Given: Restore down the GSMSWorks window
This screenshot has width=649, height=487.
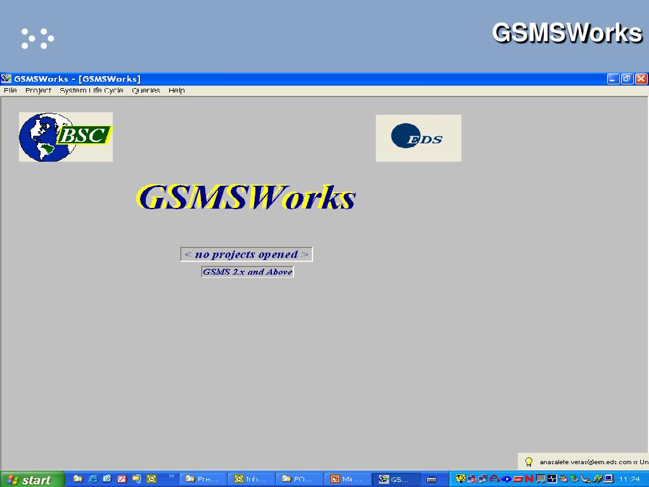Looking at the screenshot, I should 627,79.
